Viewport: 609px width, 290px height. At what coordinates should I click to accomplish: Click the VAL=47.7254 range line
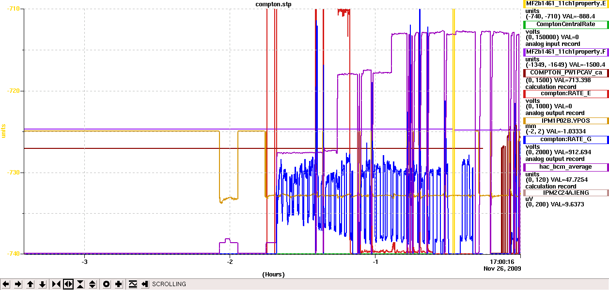556,180
